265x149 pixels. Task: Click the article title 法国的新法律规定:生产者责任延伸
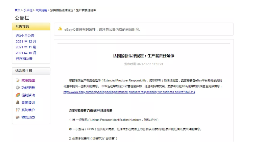144,56
